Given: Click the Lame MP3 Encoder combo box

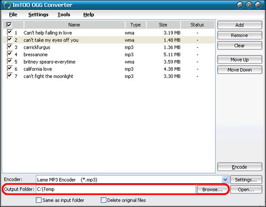Looking at the screenshot, I should 132,180.
